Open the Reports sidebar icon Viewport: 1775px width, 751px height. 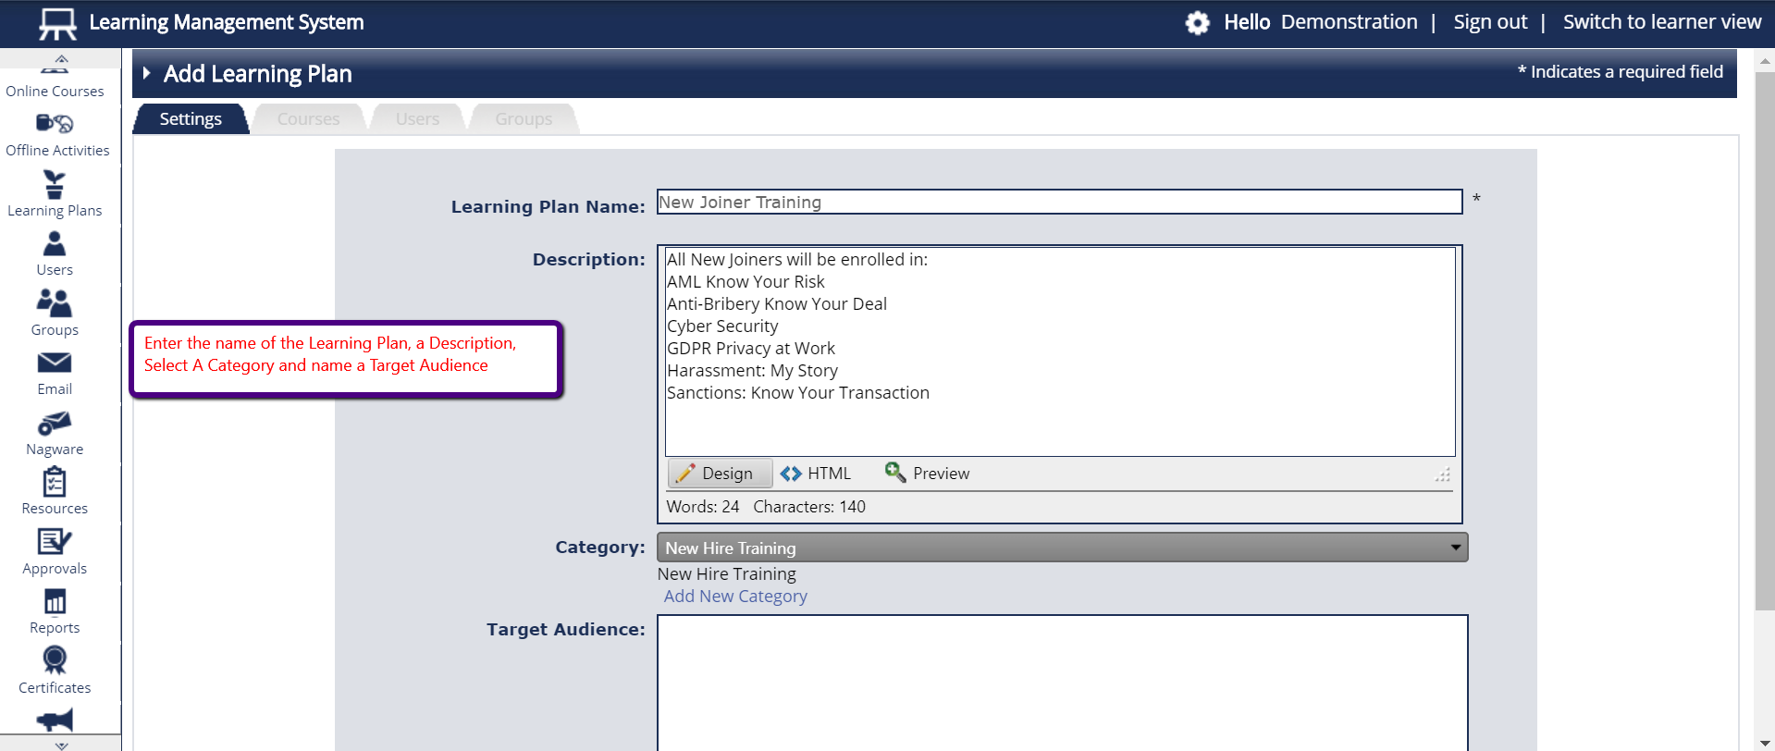point(55,602)
